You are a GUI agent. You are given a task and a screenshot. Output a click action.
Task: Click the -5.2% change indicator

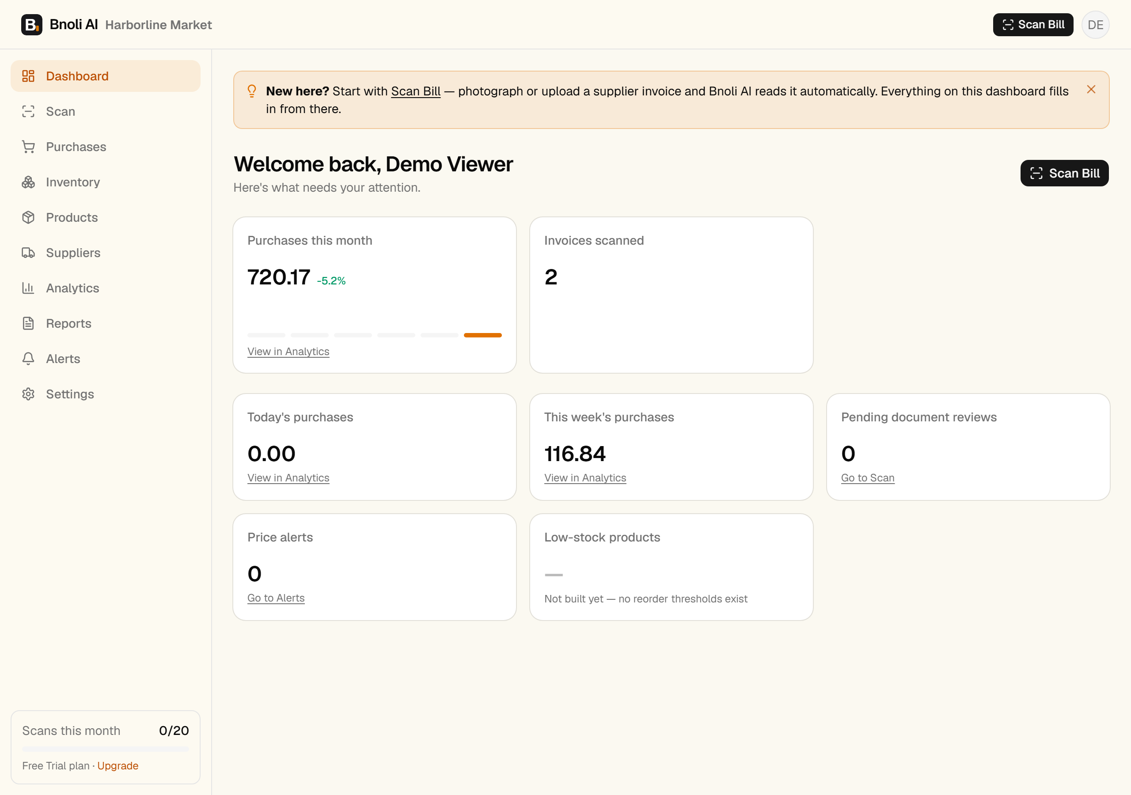coord(331,281)
